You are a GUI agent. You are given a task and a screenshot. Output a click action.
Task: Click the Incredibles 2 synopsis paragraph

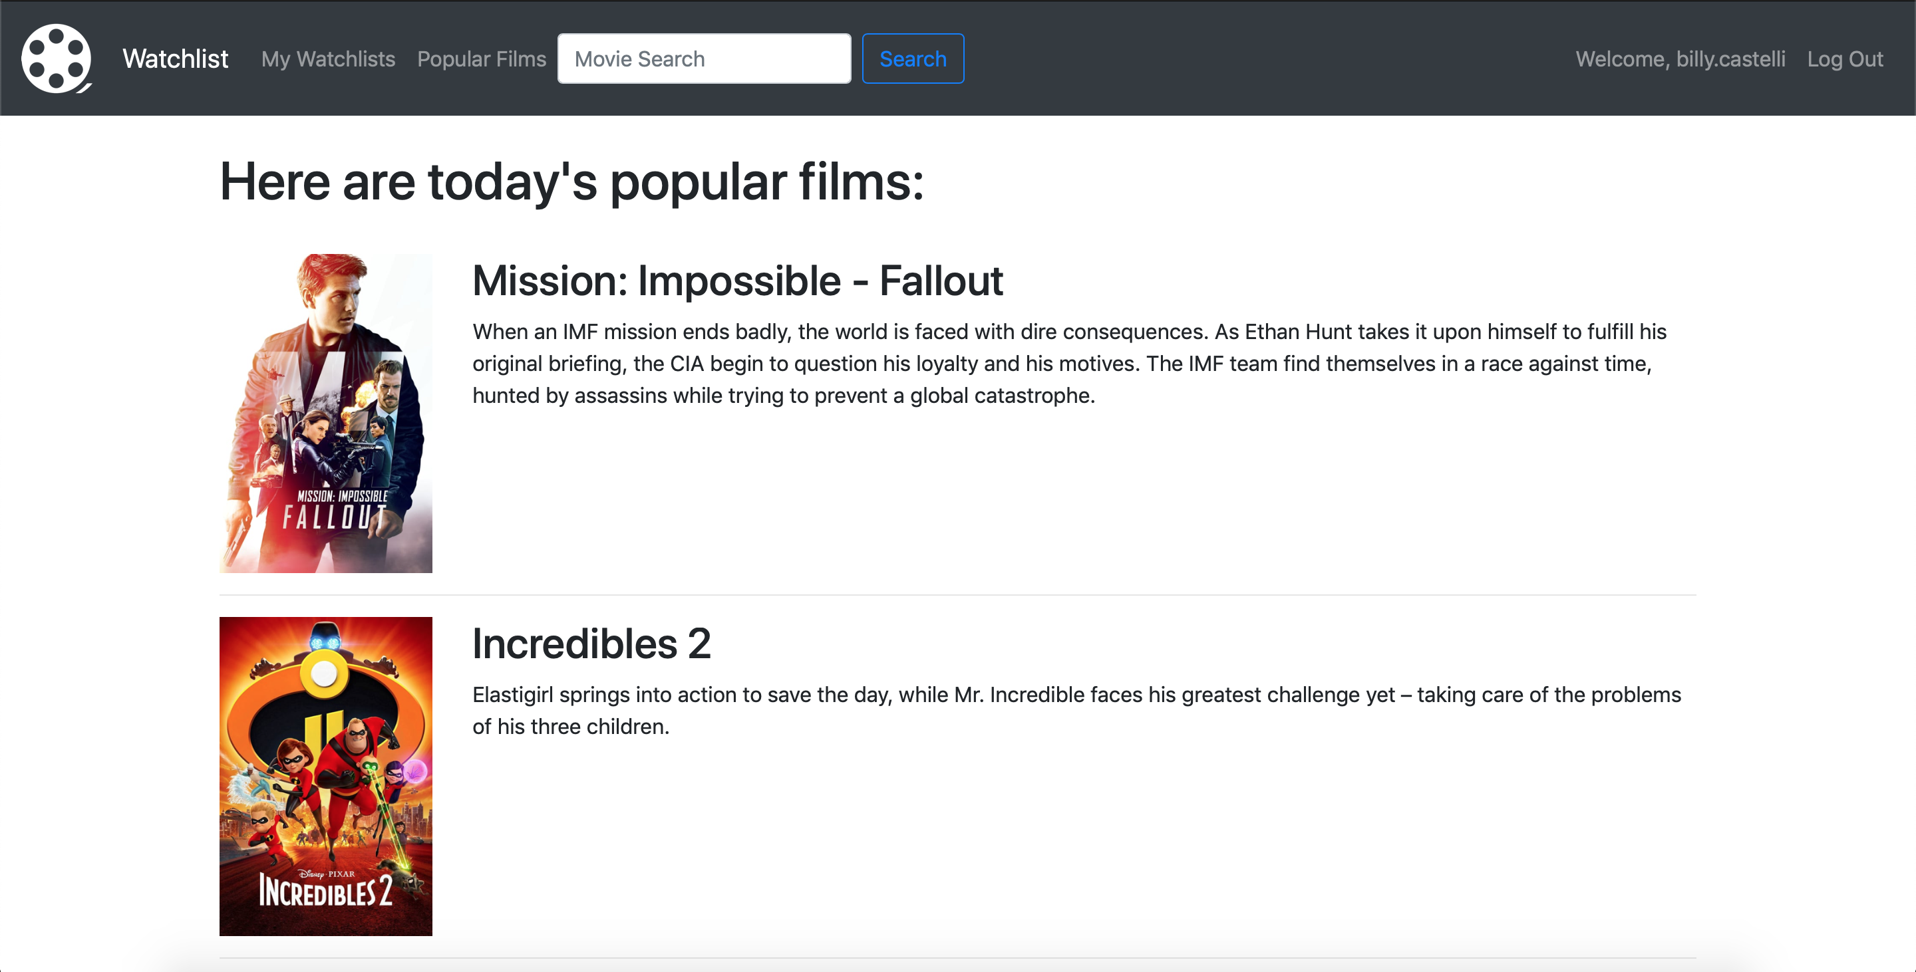point(1076,709)
